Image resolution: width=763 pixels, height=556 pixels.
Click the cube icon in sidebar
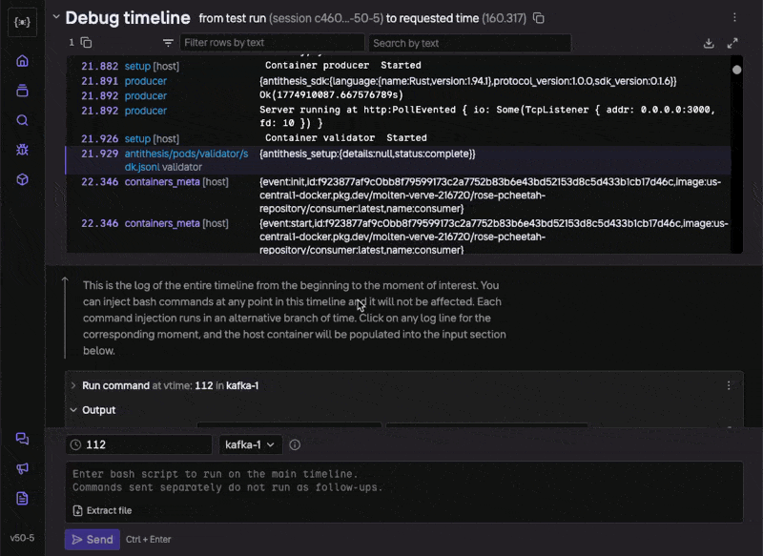(22, 179)
